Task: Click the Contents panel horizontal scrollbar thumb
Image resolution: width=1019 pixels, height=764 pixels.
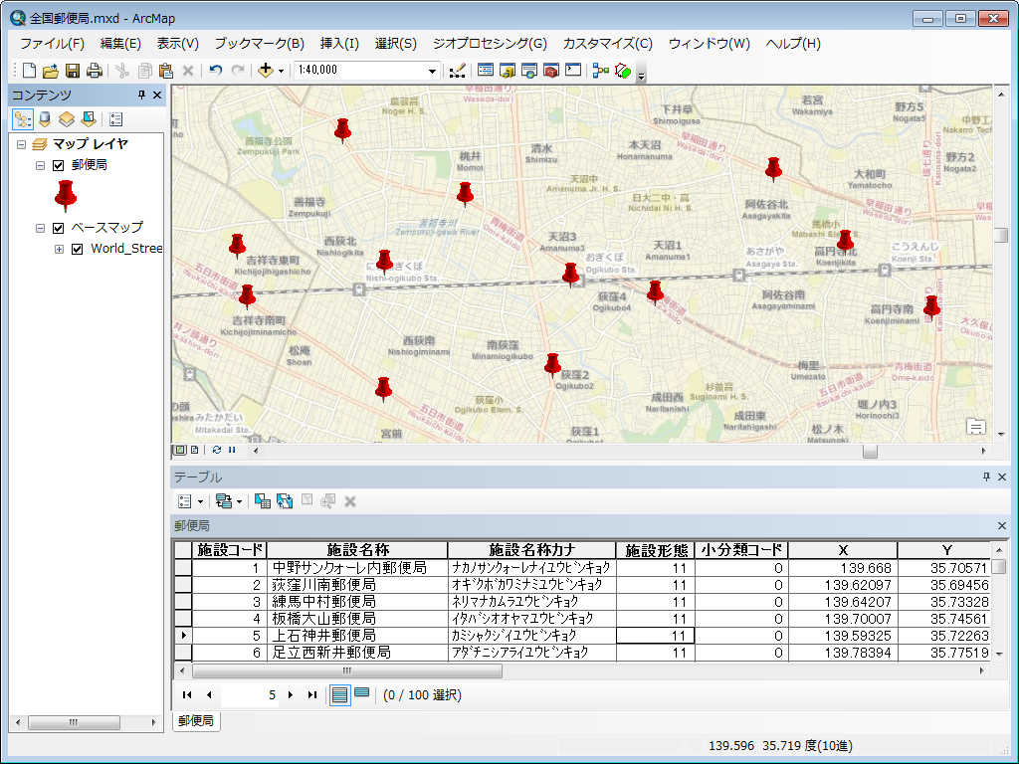Action: pos(74,722)
